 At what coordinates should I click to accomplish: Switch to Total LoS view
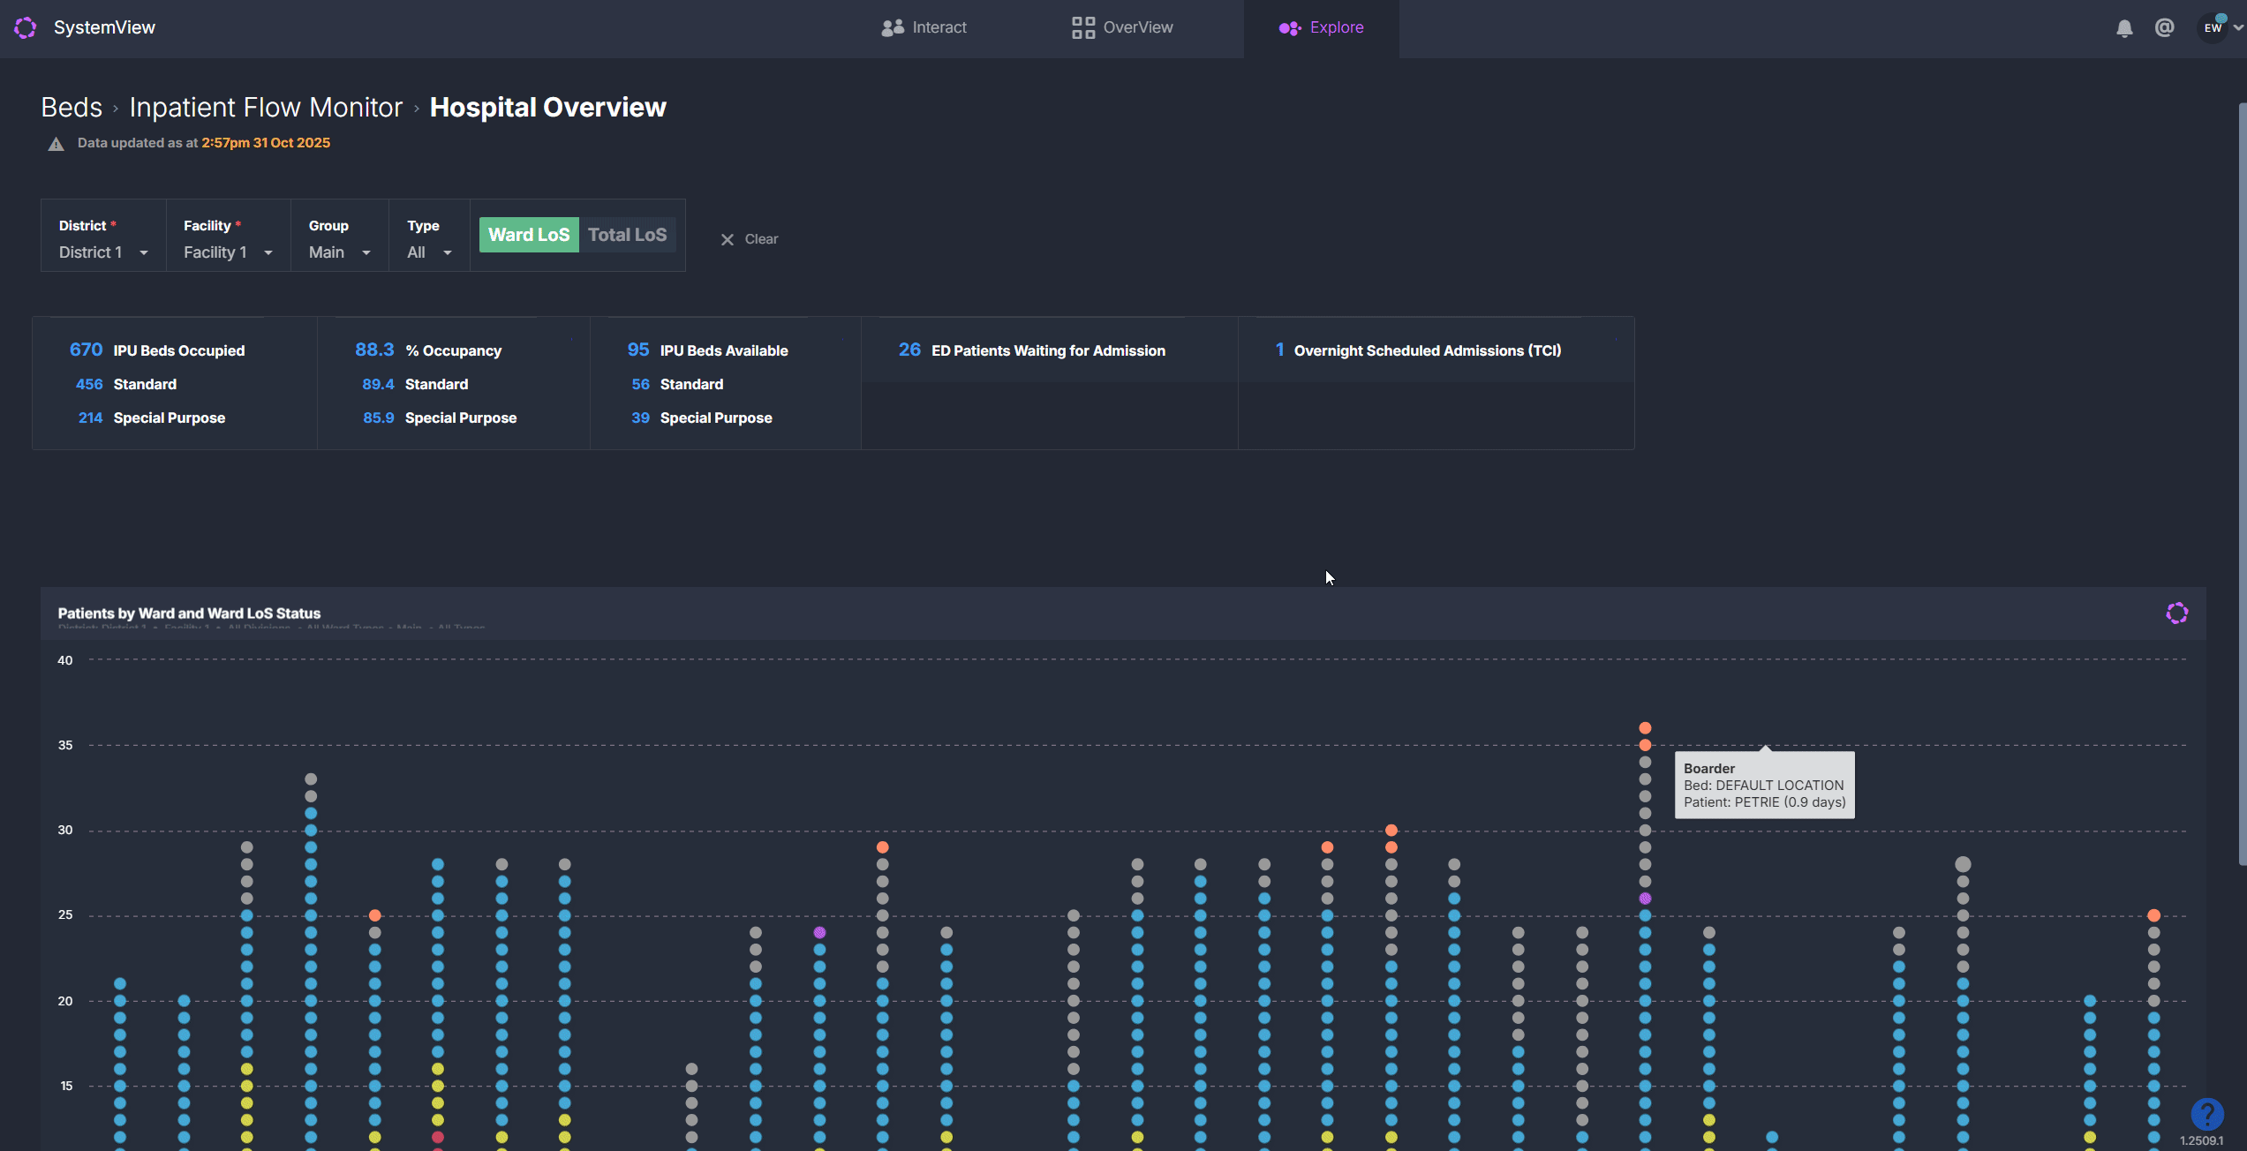coord(627,235)
